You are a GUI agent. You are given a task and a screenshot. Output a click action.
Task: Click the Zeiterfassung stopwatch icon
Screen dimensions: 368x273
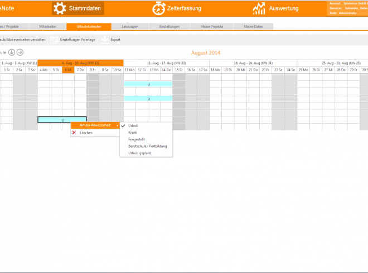[159, 8]
